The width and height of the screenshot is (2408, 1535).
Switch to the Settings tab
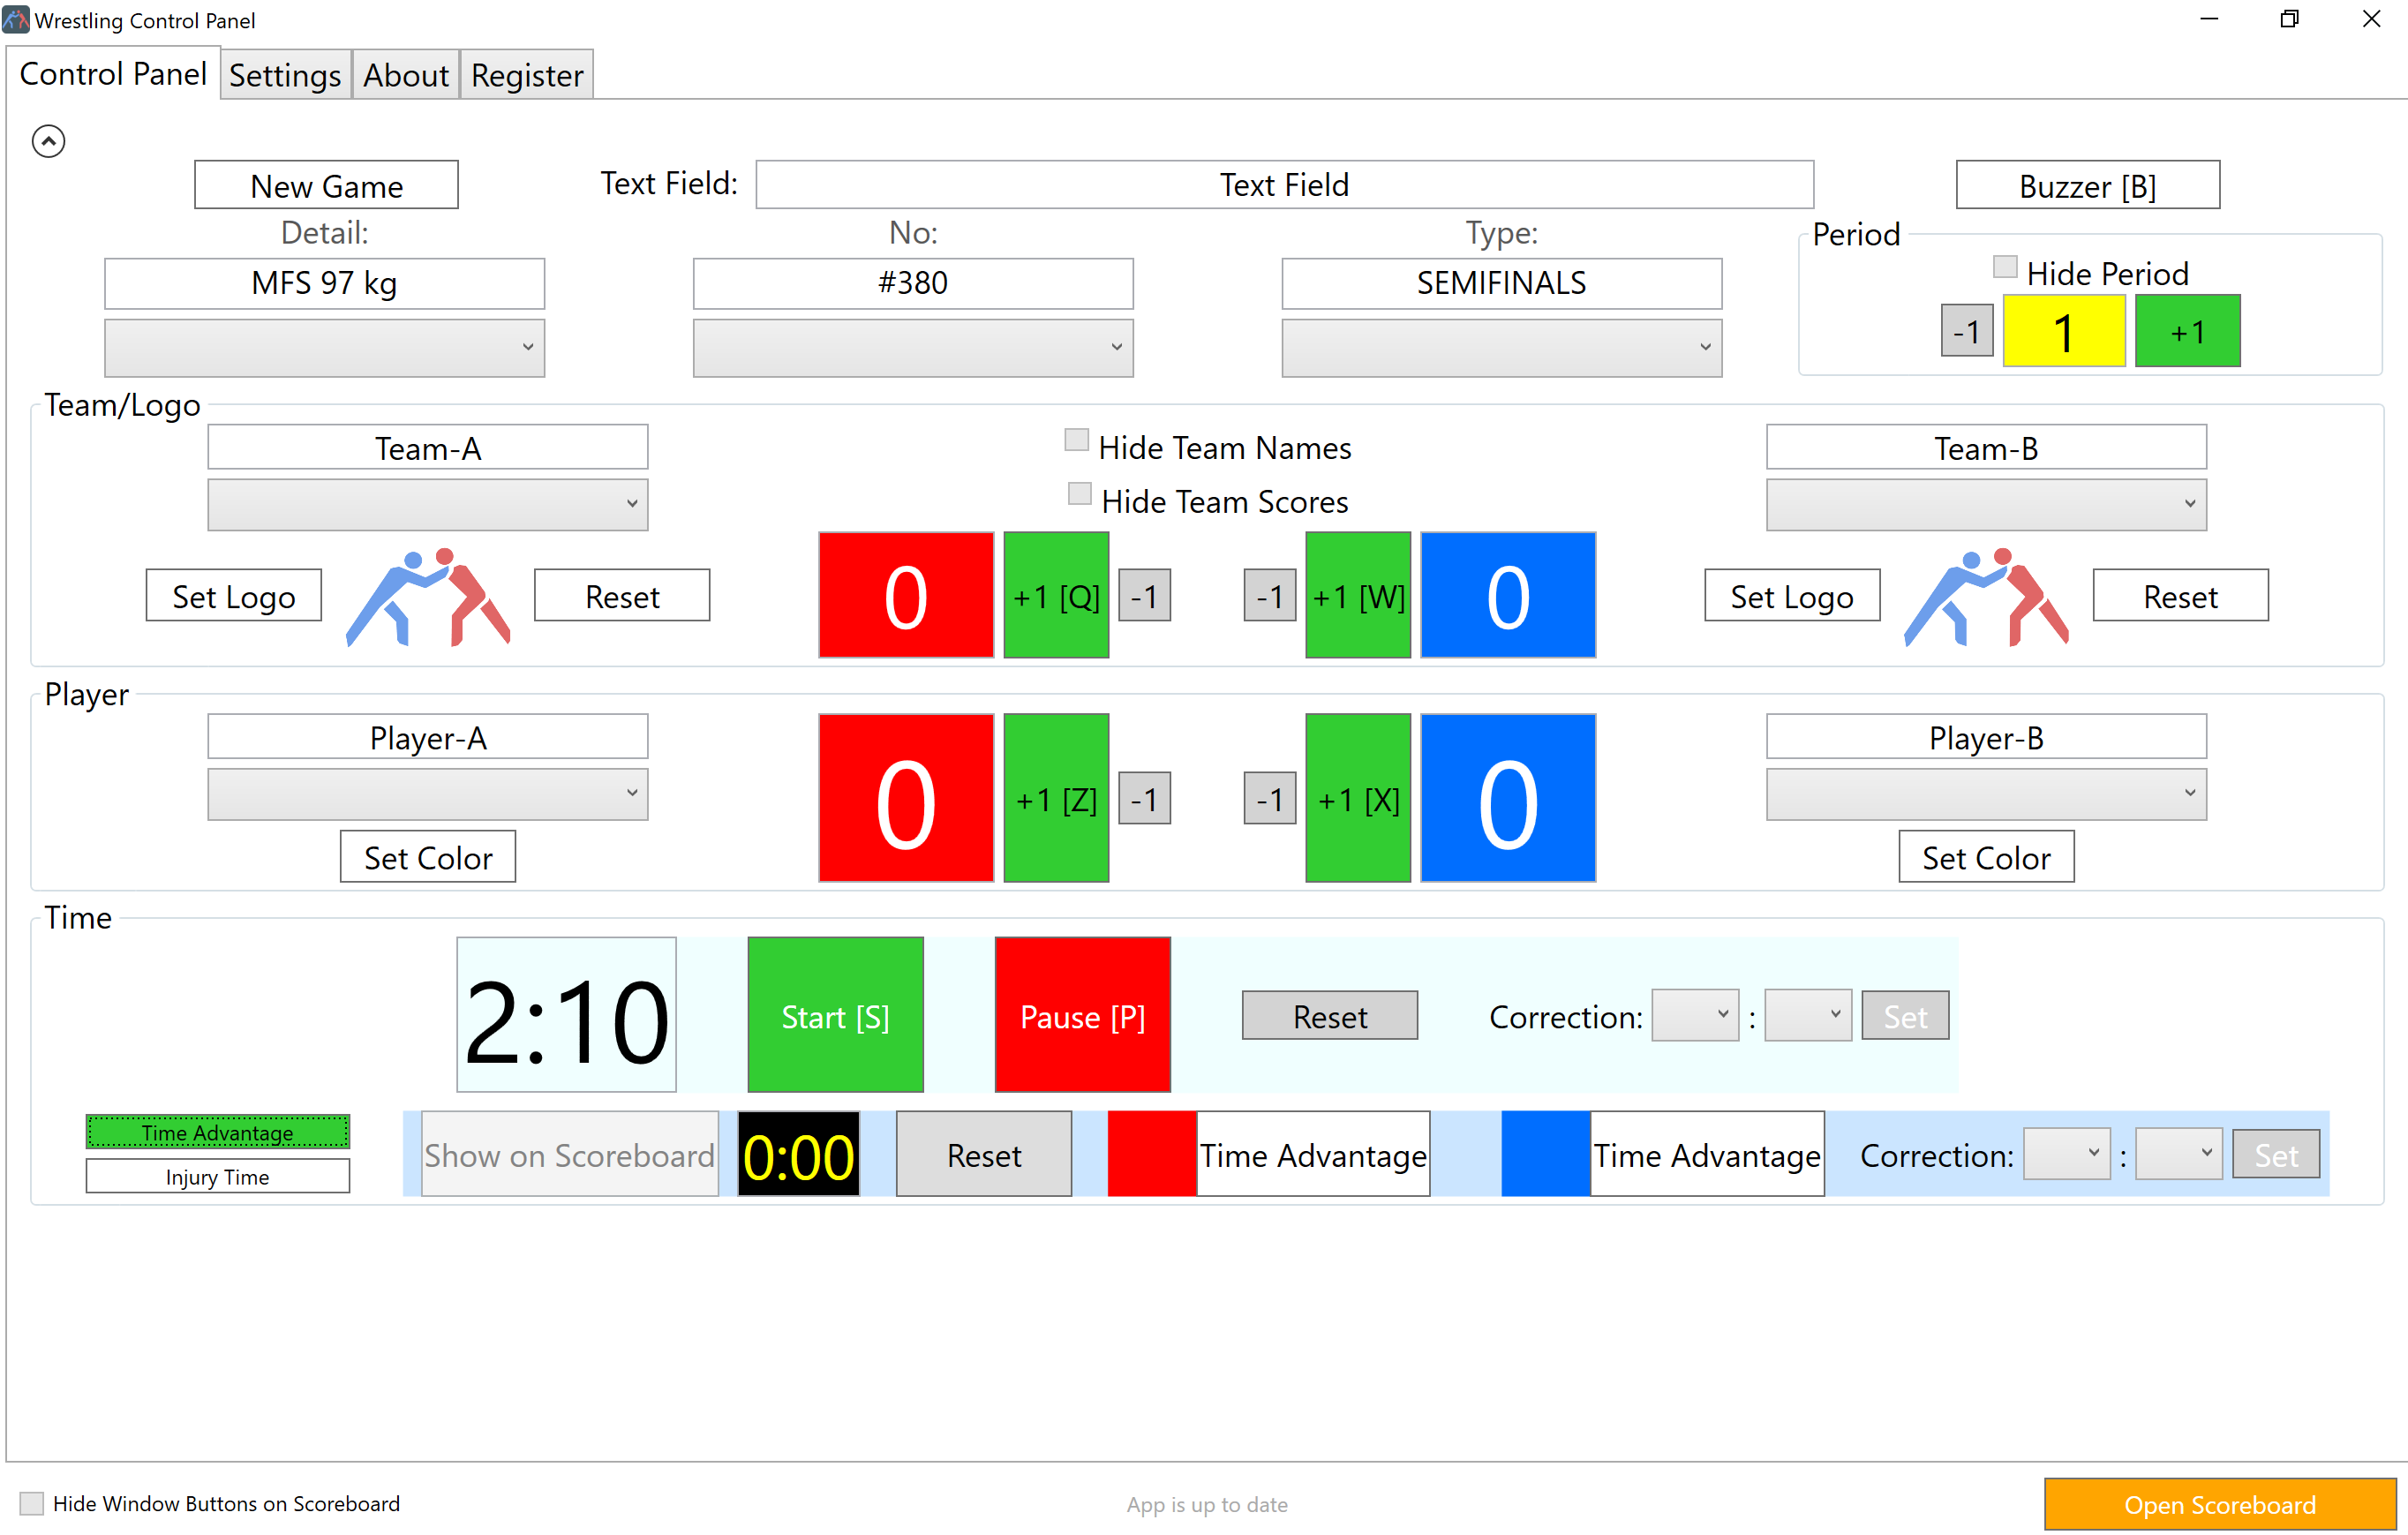pos(285,75)
